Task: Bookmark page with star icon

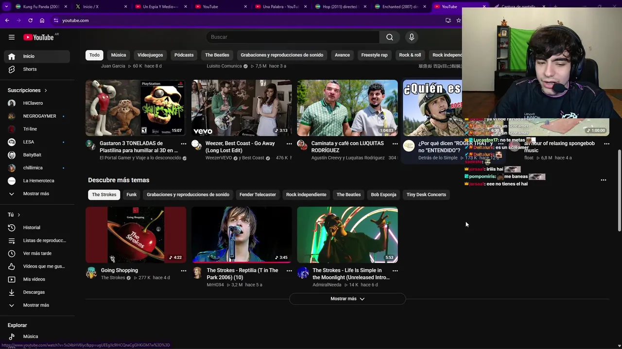Action: (x=458, y=20)
